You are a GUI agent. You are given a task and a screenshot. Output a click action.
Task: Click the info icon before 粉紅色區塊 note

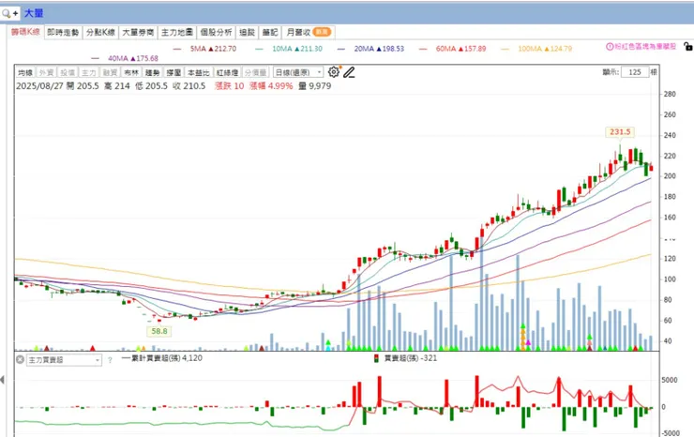click(x=610, y=47)
